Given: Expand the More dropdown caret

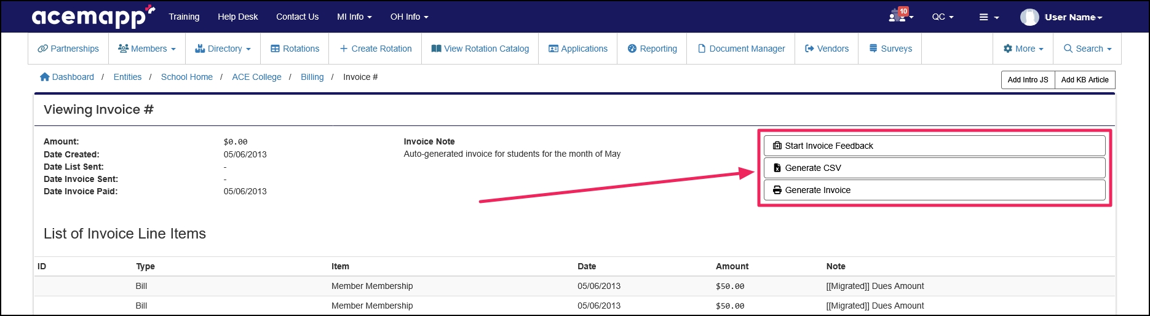Looking at the screenshot, I should tap(1041, 49).
